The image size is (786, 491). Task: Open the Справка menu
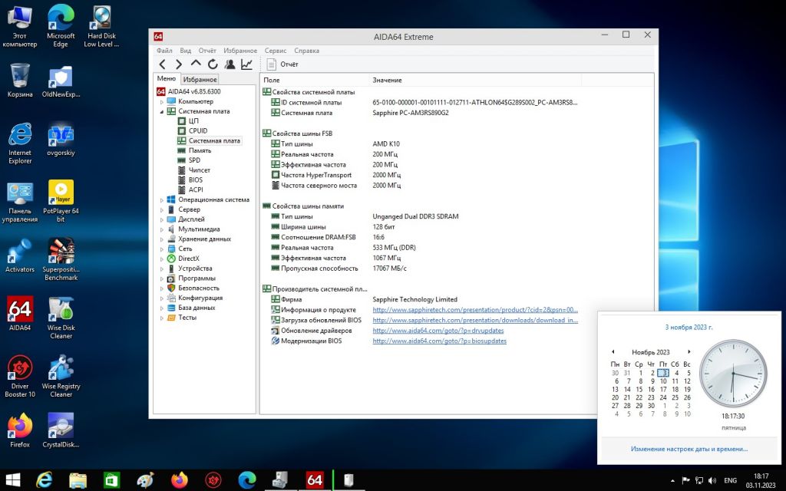[306, 51]
